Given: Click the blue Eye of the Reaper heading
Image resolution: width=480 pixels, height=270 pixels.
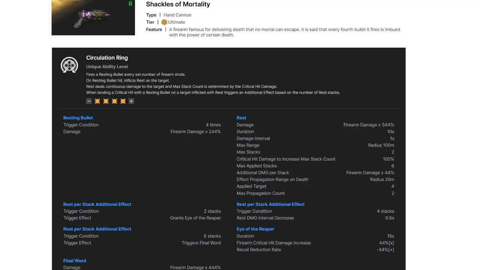Looking at the screenshot, I should [x=255, y=229].
